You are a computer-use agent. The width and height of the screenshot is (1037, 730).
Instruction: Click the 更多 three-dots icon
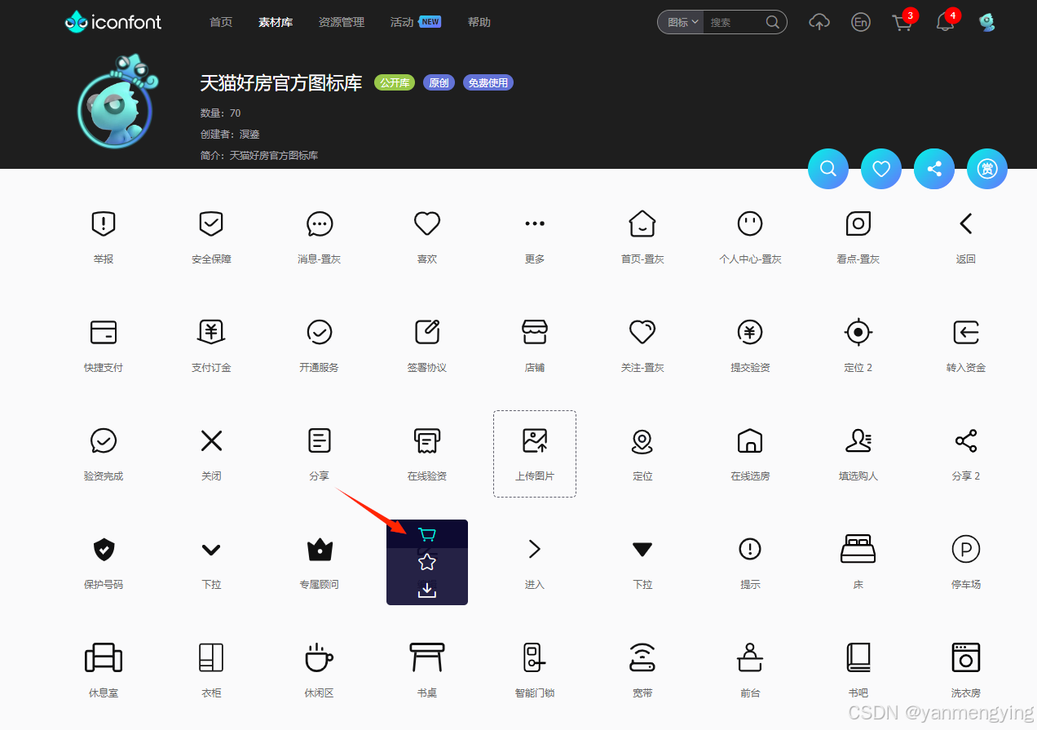[x=535, y=223]
